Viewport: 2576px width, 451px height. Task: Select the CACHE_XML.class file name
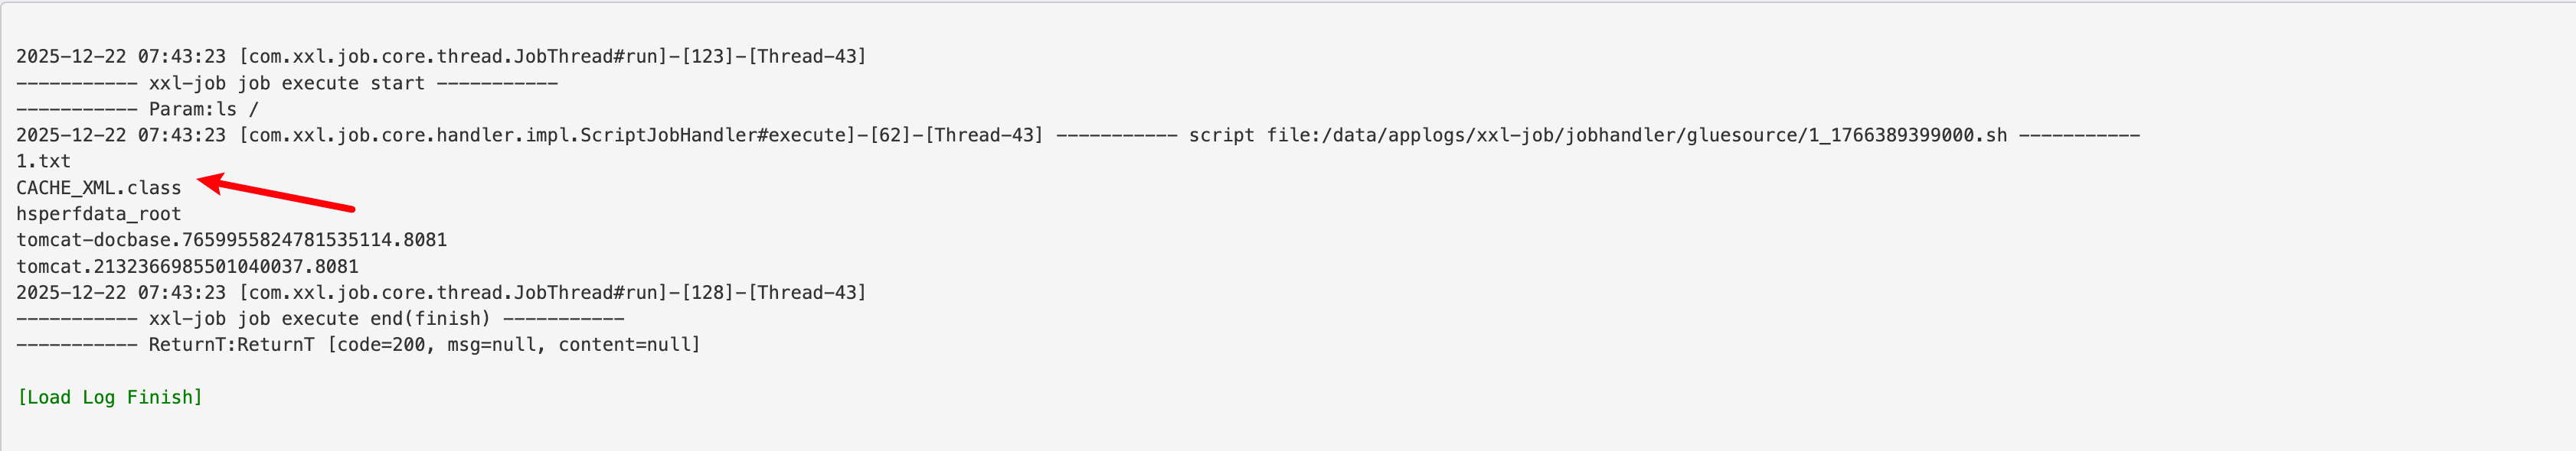click(x=99, y=187)
